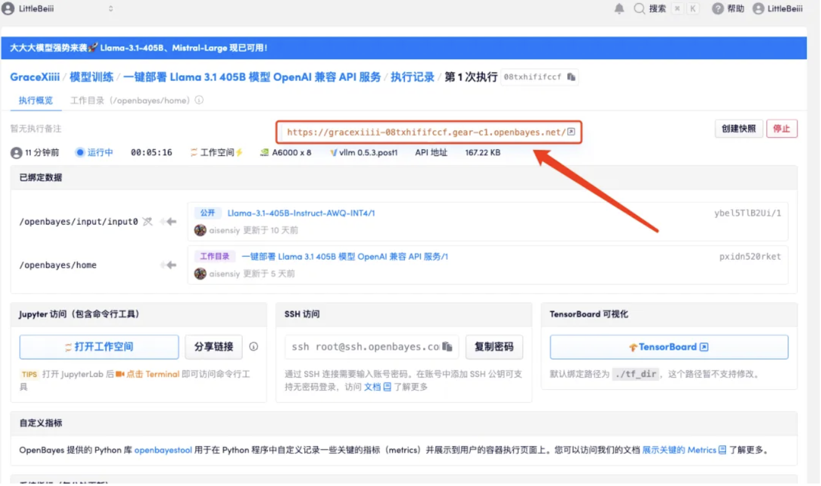Open the gracexiiii gear-c1.openbayes.net API URL
Image resolution: width=821 pixels, height=486 pixels.
pos(426,132)
